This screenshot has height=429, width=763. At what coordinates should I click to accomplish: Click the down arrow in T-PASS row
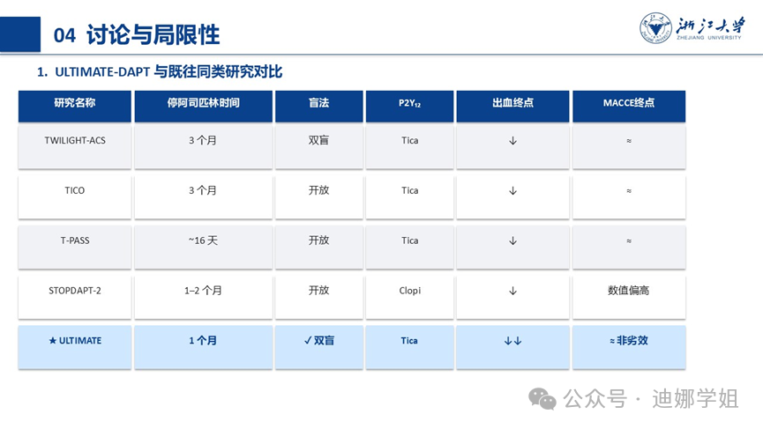[512, 241]
